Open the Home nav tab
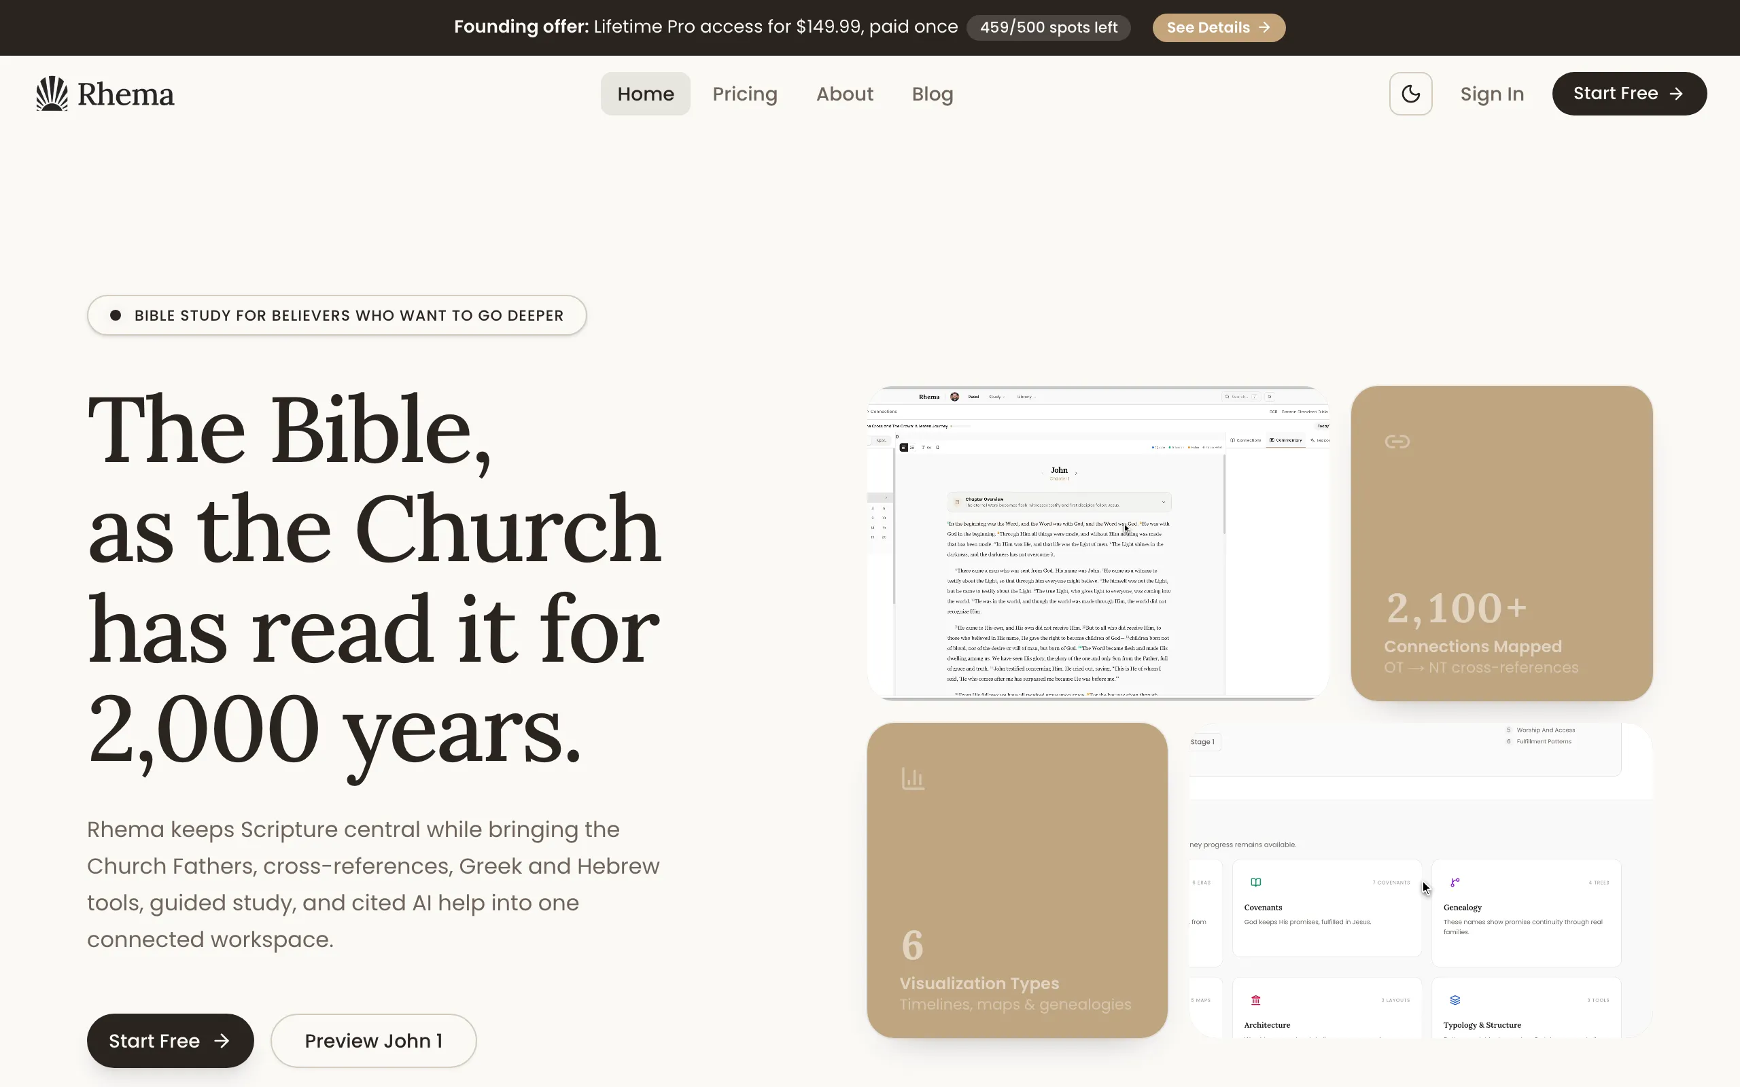This screenshot has height=1087, width=1740. 646,94
